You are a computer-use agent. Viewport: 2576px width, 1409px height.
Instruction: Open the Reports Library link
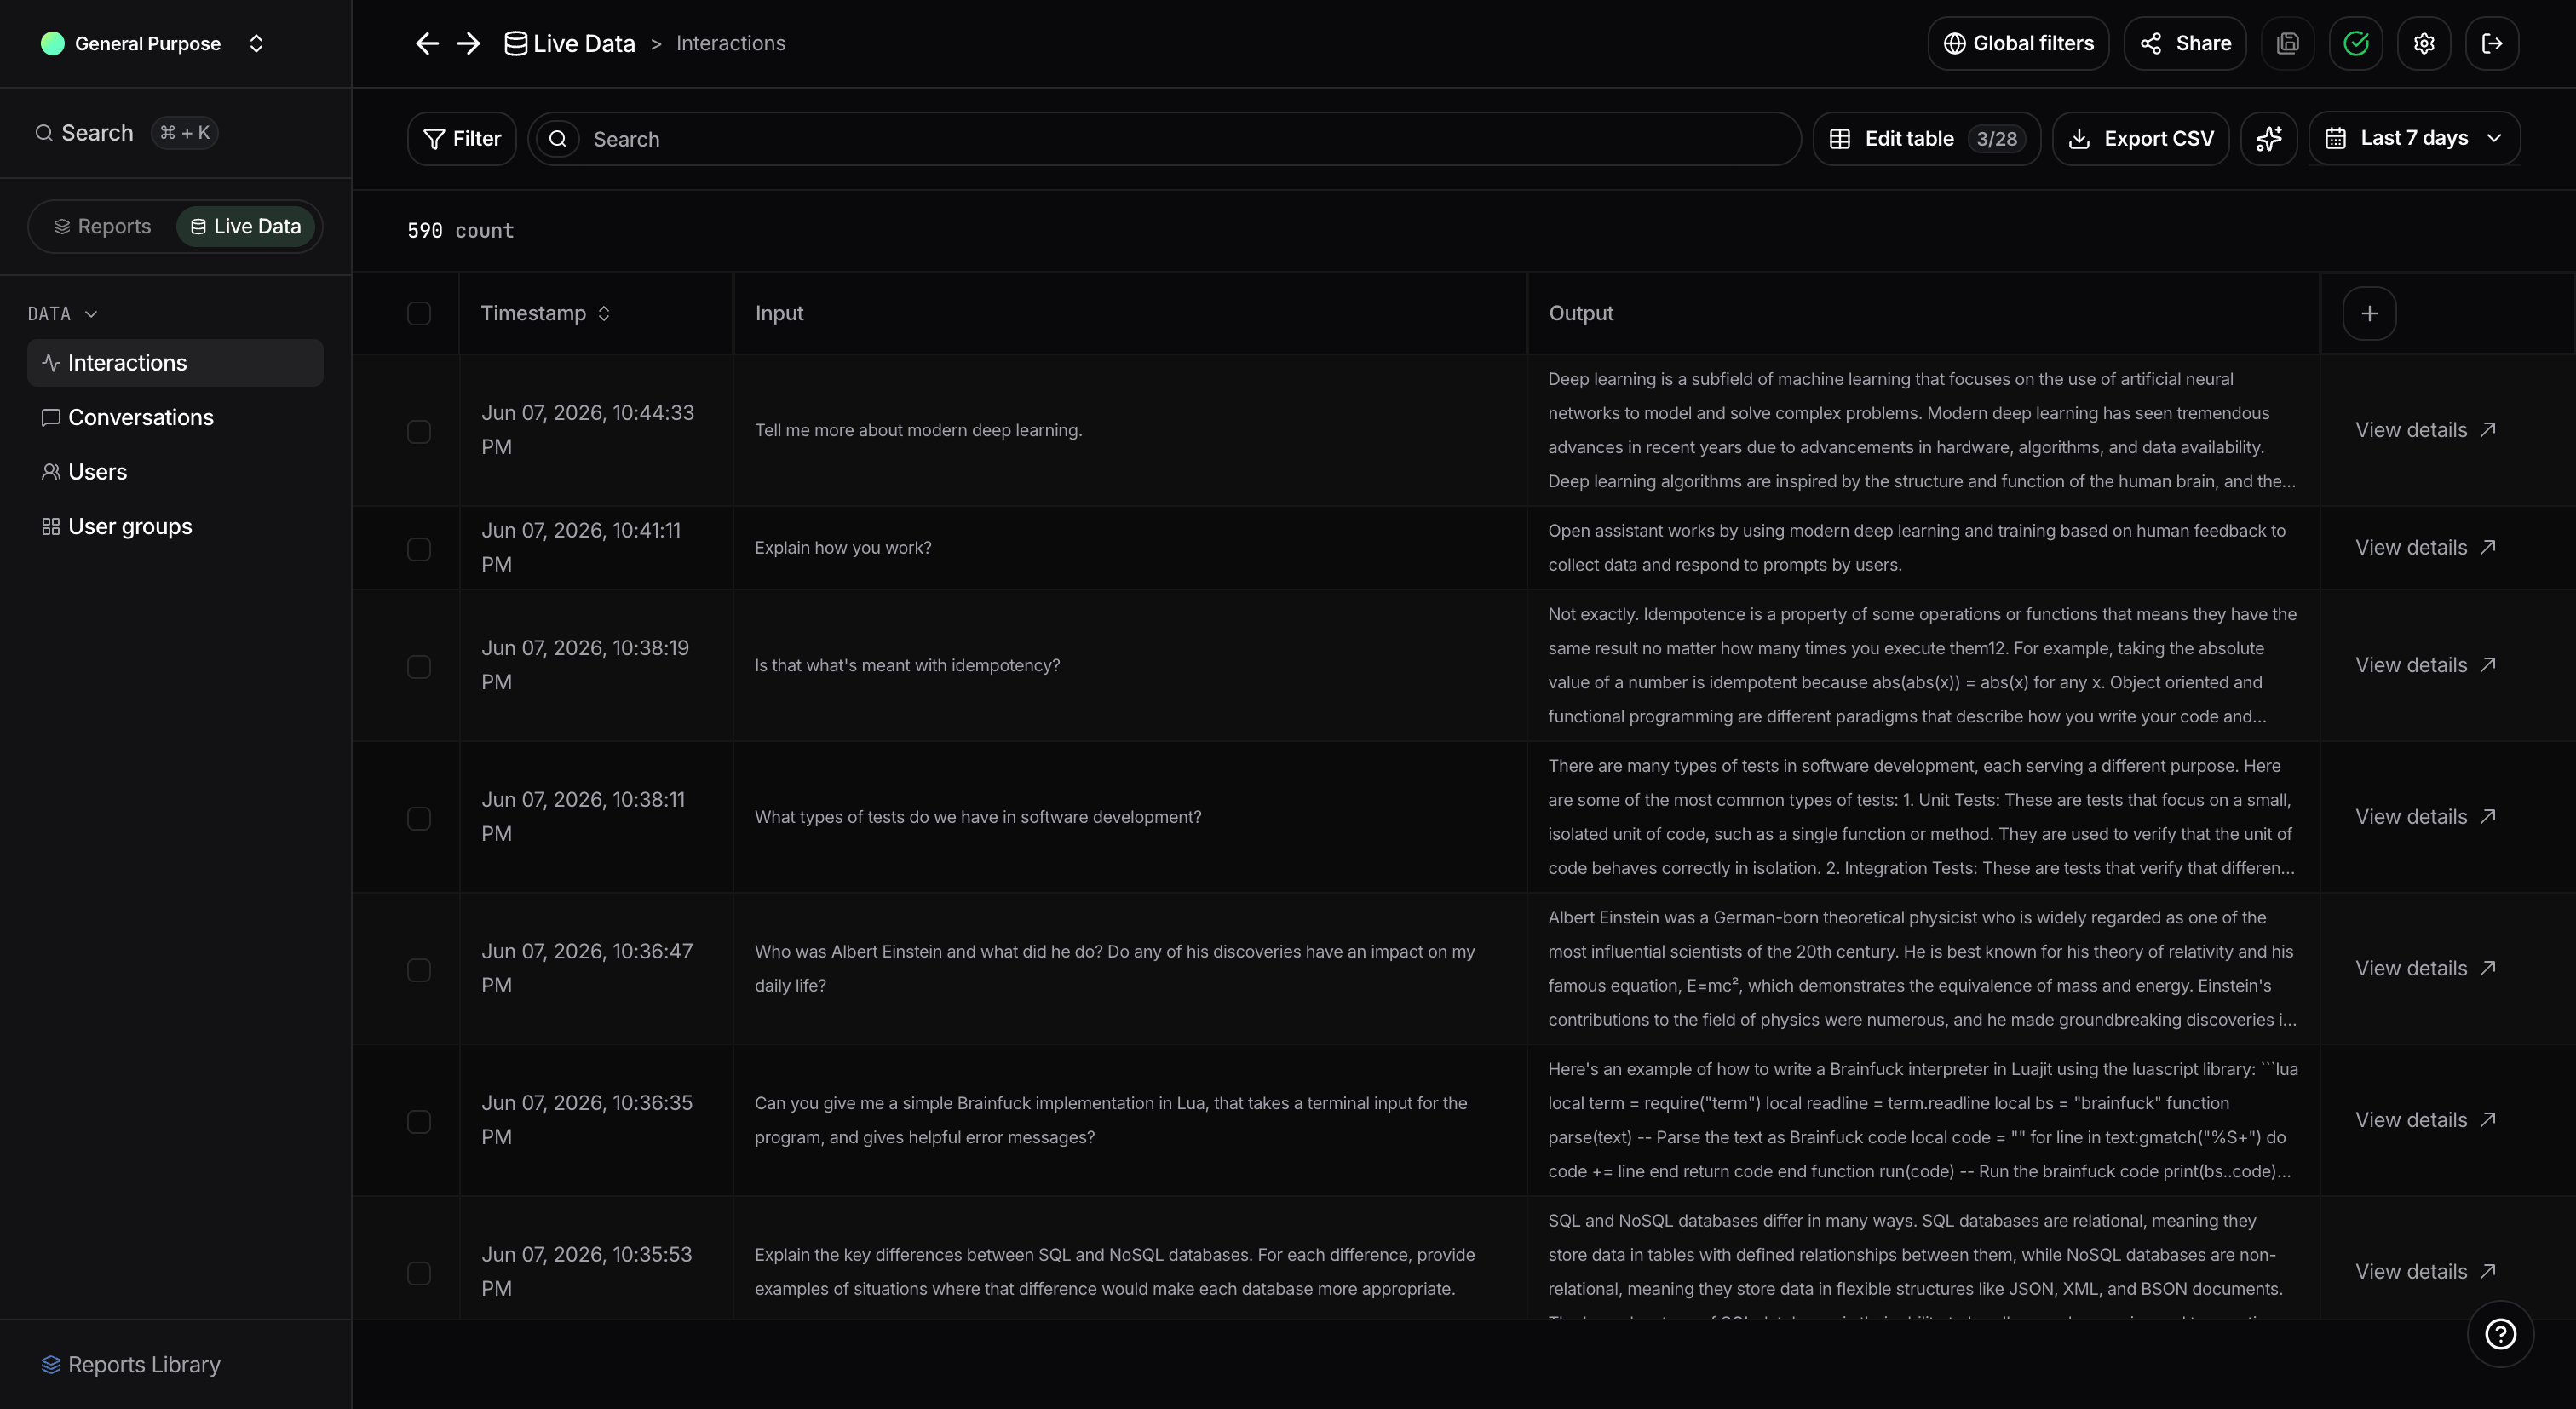[131, 1364]
